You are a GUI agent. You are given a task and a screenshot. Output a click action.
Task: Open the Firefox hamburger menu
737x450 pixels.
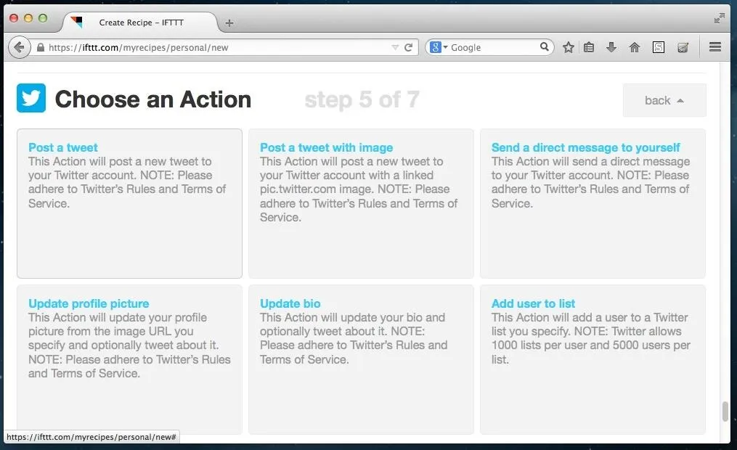click(x=715, y=47)
